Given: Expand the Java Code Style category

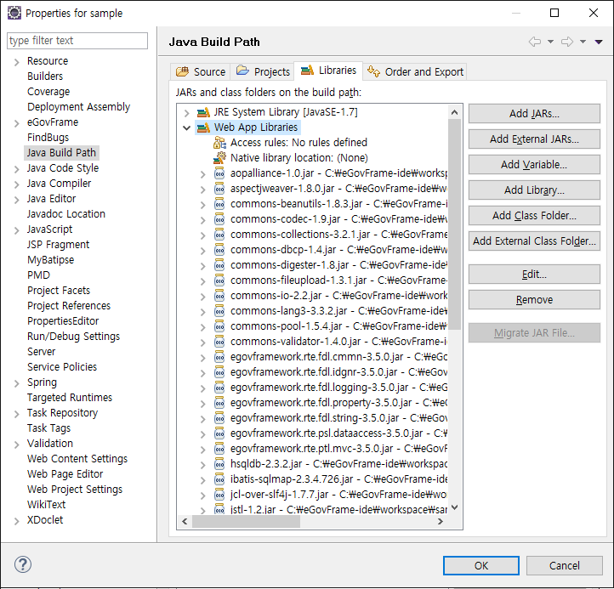Looking at the screenshot, I should pos(16,168).
